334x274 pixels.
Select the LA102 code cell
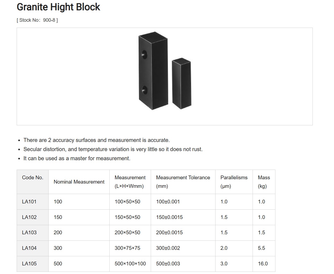33,217
